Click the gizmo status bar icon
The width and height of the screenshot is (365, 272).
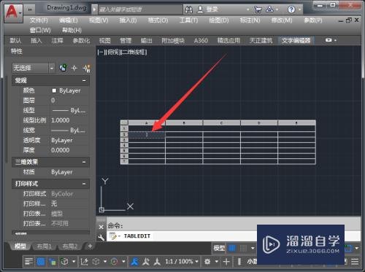coord(114,262)
